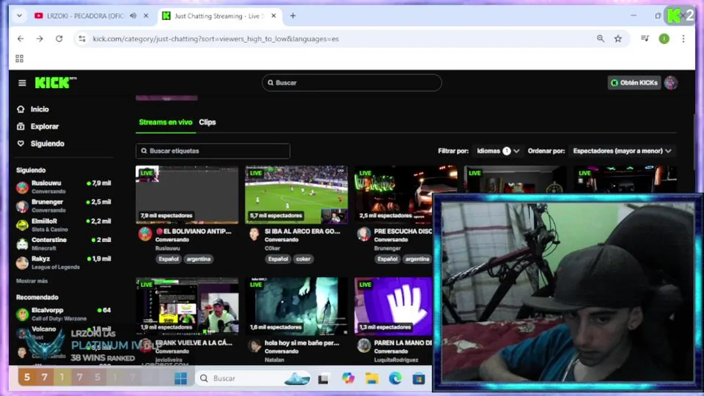This screenshot has height=396, width=704.
Task: Open Elcalvorpp in the Recomendado list
Action: [64, 314]
